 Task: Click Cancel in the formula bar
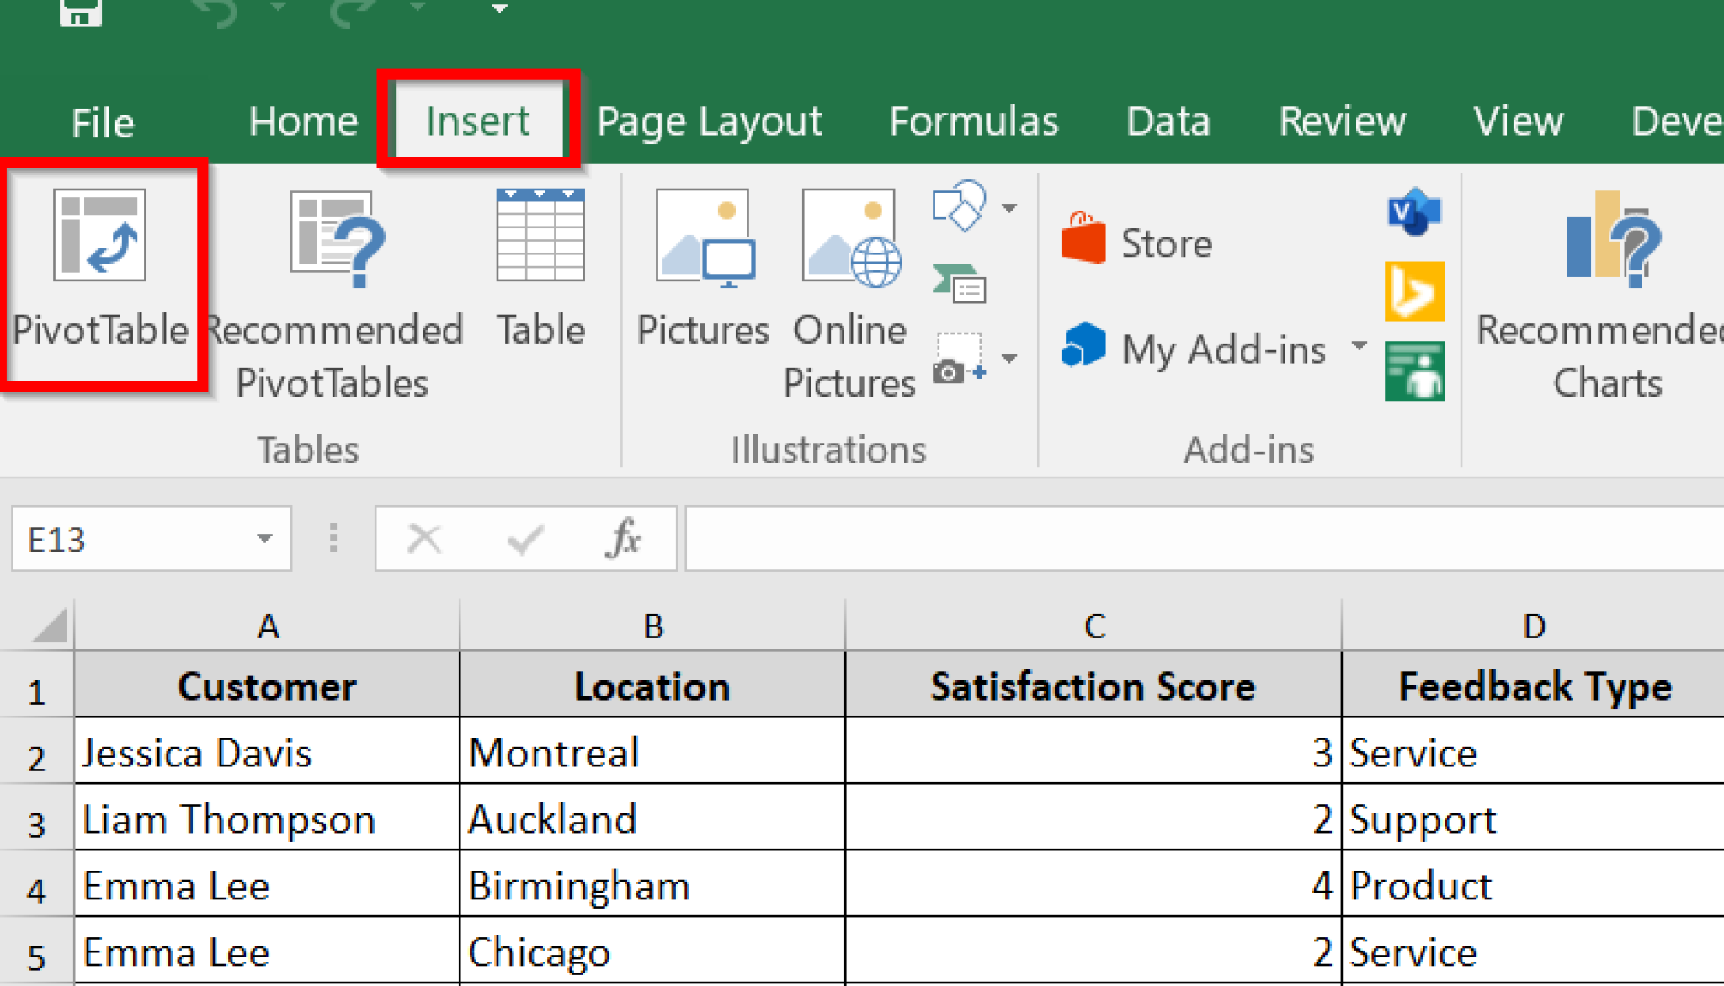click(x=424, y=538)
